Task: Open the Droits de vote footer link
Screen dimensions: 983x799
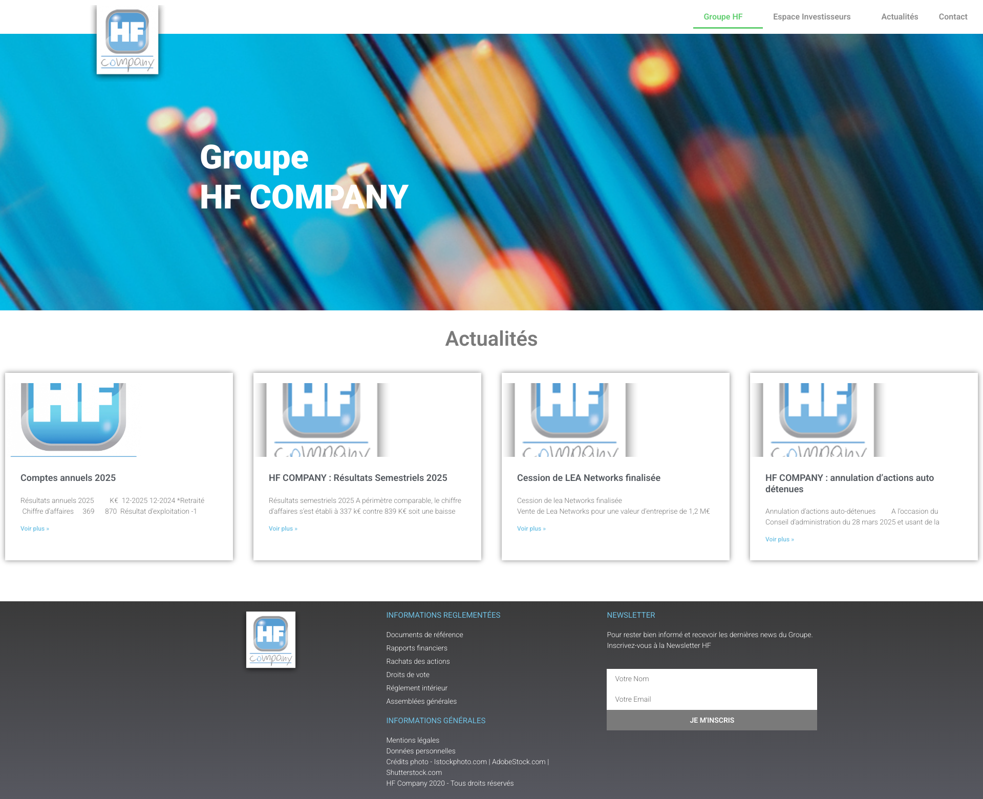Action: 408,675
